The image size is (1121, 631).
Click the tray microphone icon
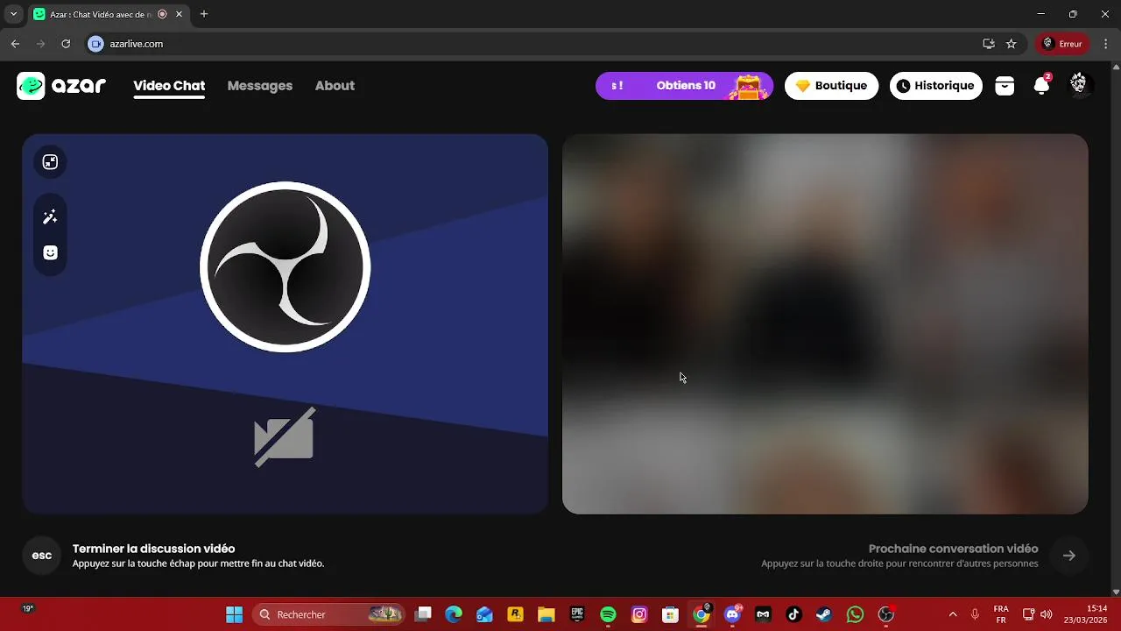975,614
